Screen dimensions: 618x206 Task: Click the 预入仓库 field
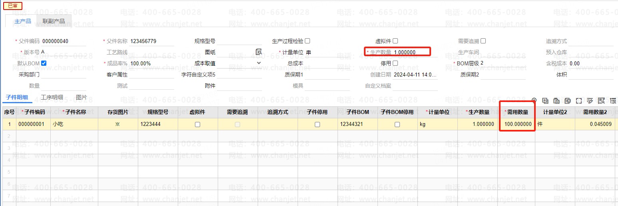pos(591,52)
